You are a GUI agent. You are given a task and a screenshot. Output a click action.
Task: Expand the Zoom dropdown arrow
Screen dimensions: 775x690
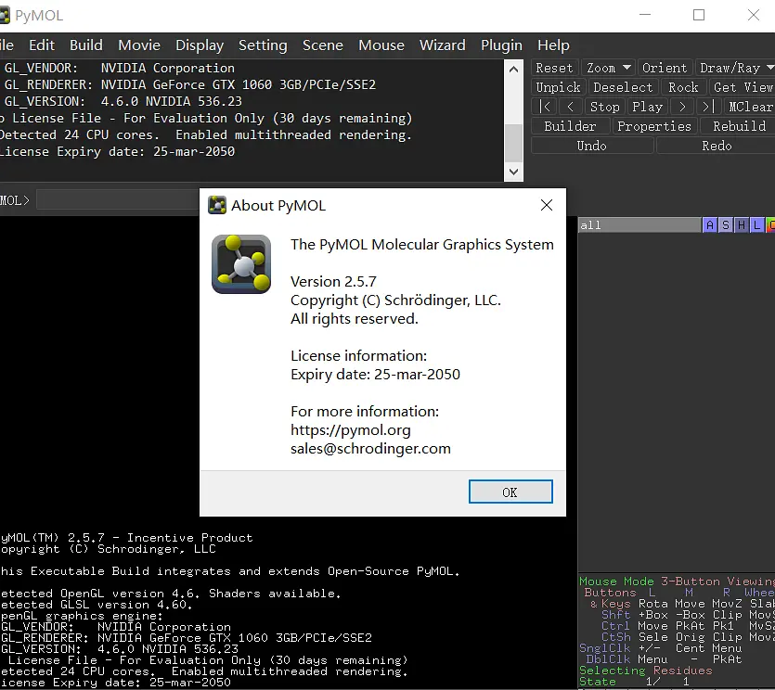(626, 67)
